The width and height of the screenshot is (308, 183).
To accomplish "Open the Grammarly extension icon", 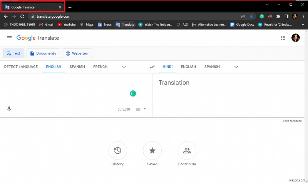I will click(x=262, y=17).
